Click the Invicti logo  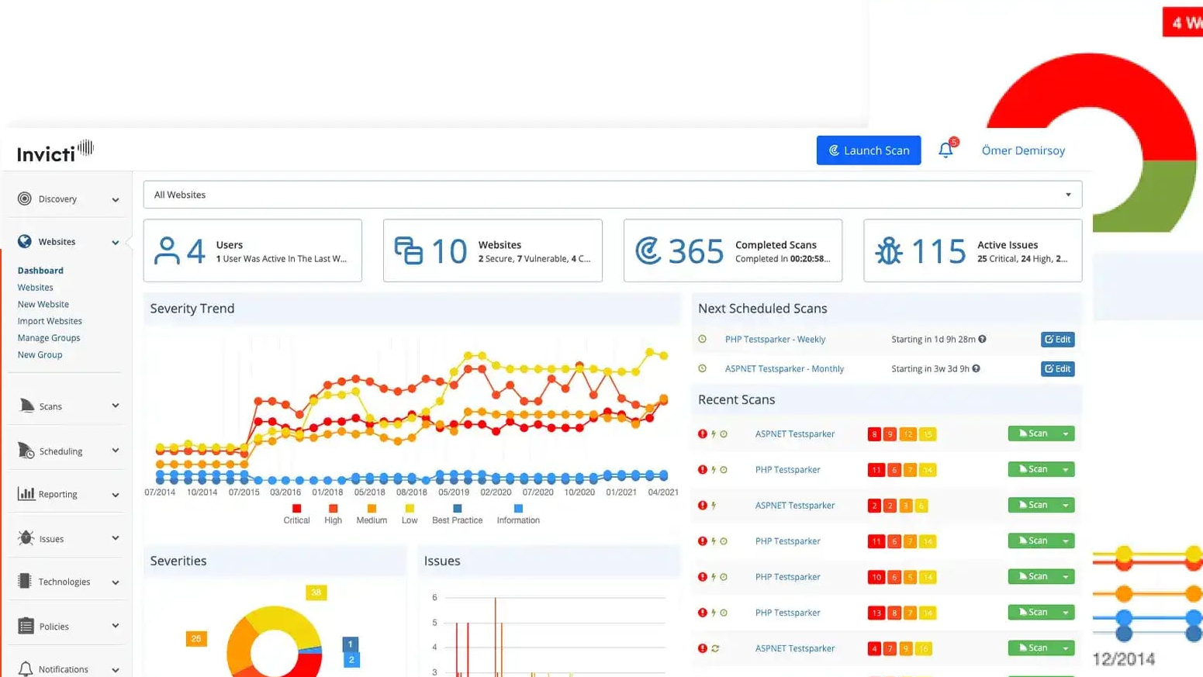[x=55, y=151]
